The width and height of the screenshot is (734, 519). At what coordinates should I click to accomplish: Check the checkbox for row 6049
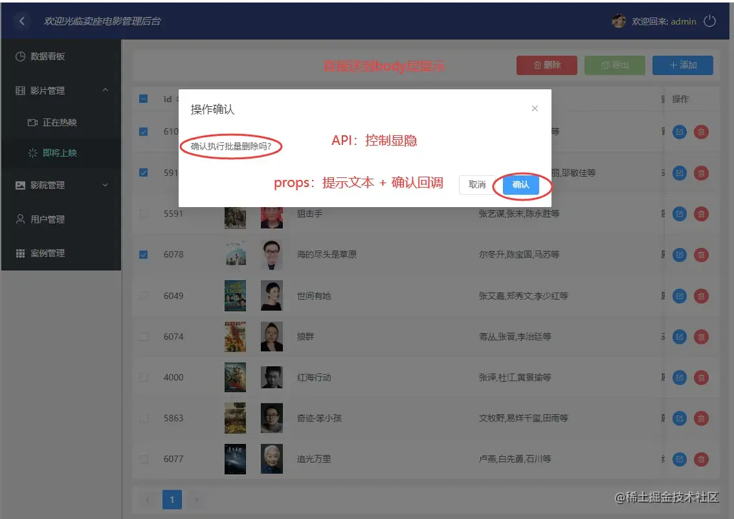point(143,296)
